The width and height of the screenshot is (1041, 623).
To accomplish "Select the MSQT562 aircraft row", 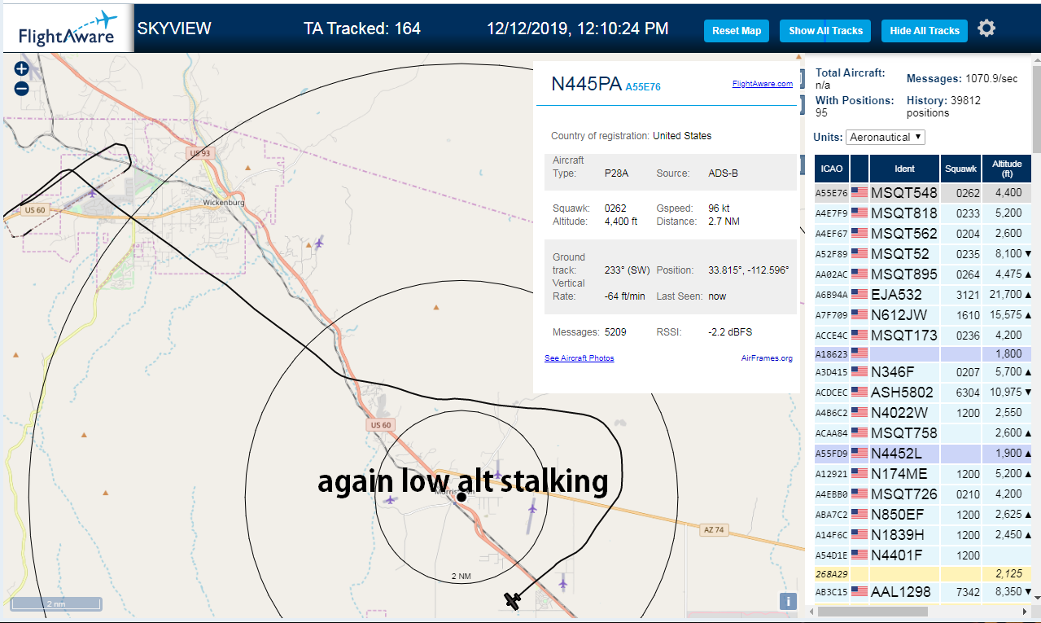I will point(923,234).
